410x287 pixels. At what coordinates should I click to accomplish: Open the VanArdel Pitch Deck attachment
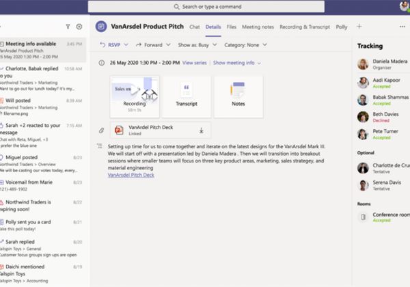pos(161,130)
